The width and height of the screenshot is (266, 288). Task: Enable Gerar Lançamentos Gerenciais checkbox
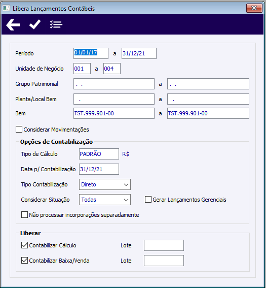tap(148, 200)
